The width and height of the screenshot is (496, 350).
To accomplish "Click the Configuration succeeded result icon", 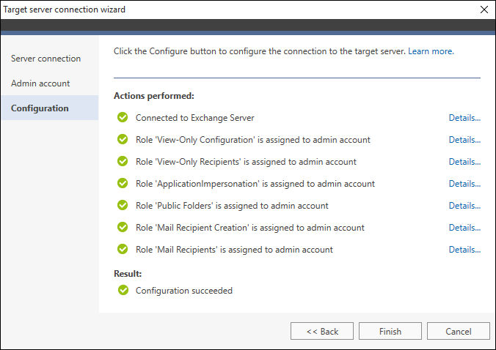I will click(123, 290).
